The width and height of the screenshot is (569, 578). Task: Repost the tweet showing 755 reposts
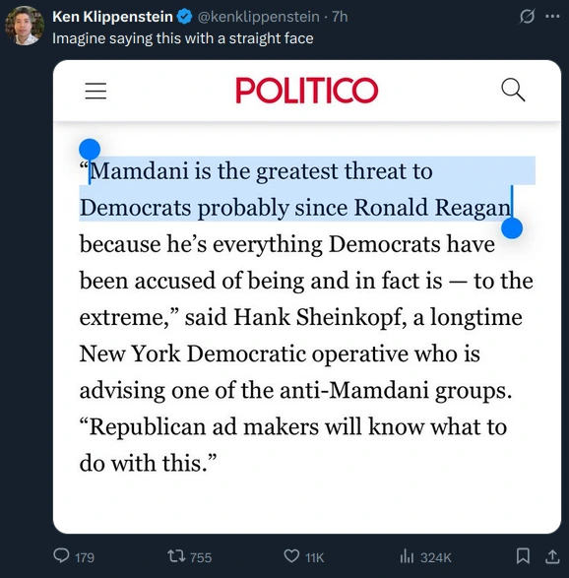[189, 556]
